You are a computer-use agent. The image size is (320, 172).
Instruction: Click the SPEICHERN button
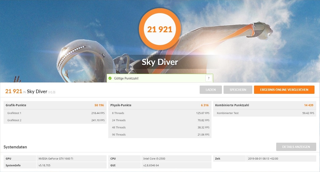238,90
